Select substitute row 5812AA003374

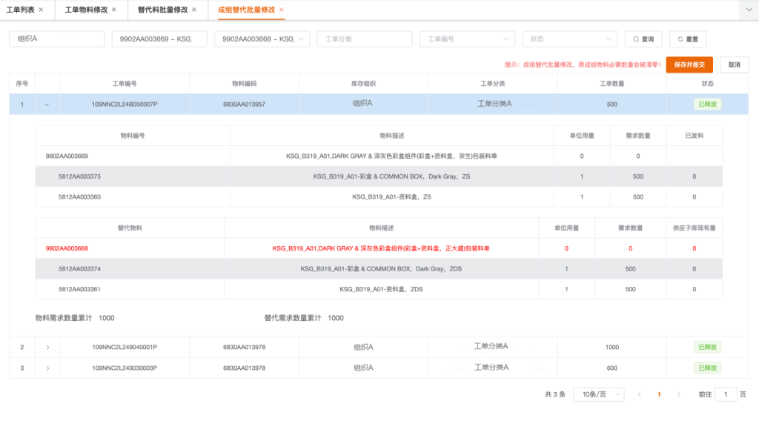point(379,268)
